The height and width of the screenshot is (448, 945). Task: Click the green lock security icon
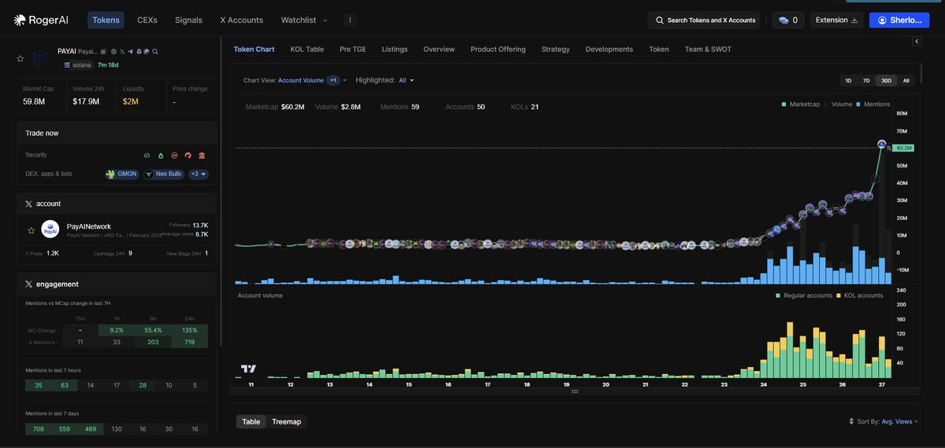(x=161, y=156)
